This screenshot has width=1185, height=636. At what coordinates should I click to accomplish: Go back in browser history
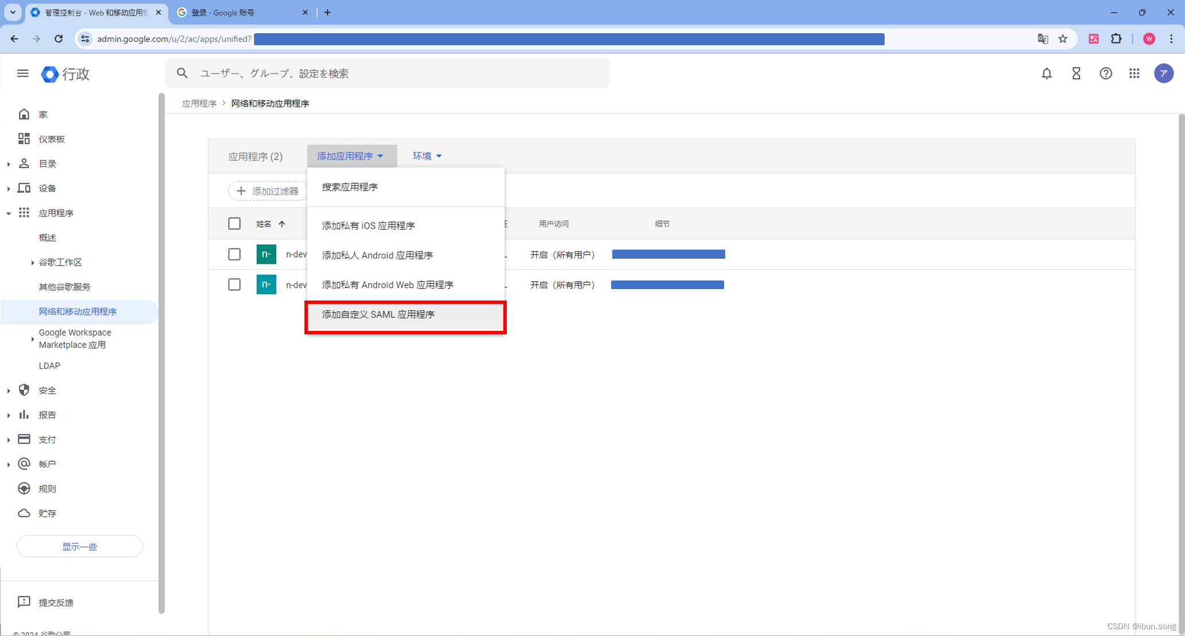pyautogui.click(x=14, y=39)
